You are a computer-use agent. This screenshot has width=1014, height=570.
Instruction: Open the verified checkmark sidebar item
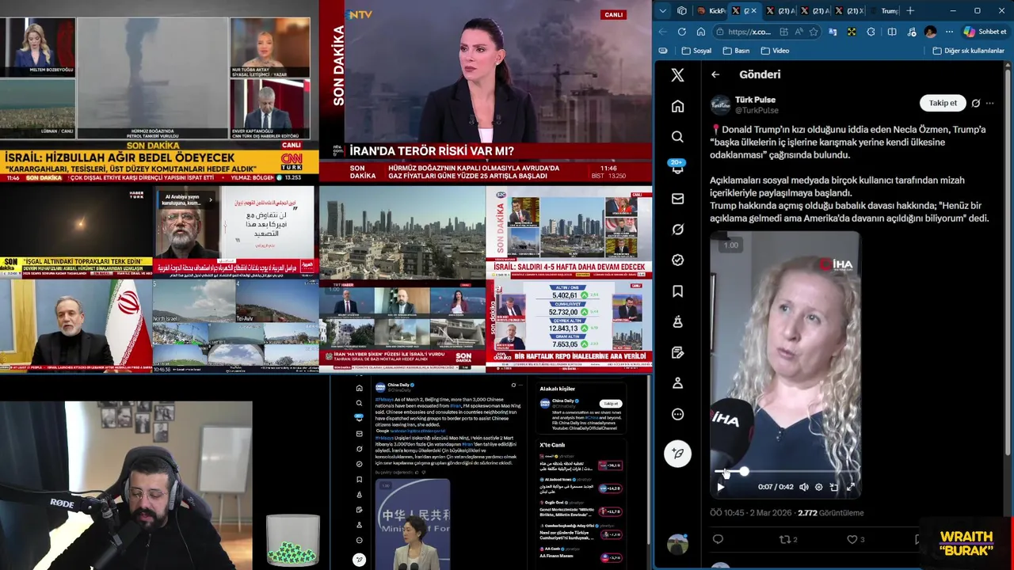pos(677,260)
